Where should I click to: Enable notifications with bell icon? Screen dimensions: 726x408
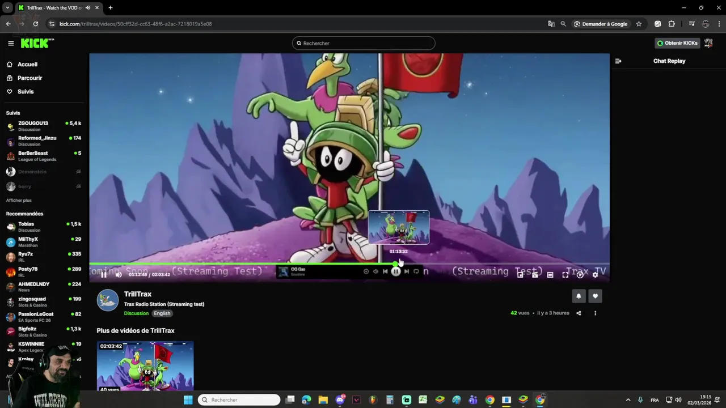[579, 296]
